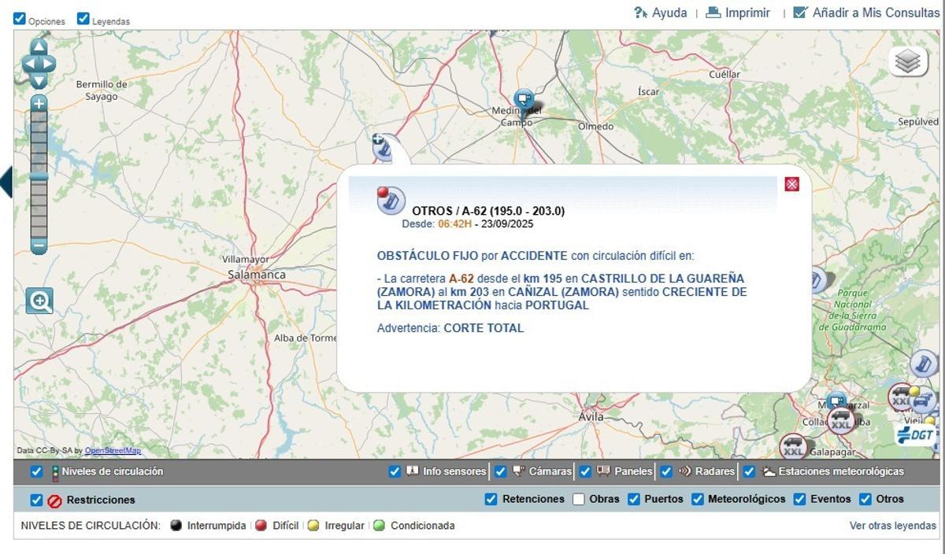Click Imprimir to print the map
945x554 pixels.
[x=738, y=13]
